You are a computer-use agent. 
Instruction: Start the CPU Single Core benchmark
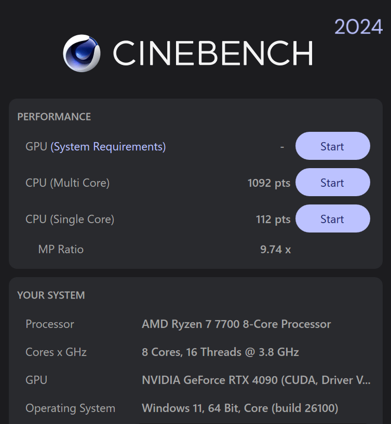coord(332,219)
